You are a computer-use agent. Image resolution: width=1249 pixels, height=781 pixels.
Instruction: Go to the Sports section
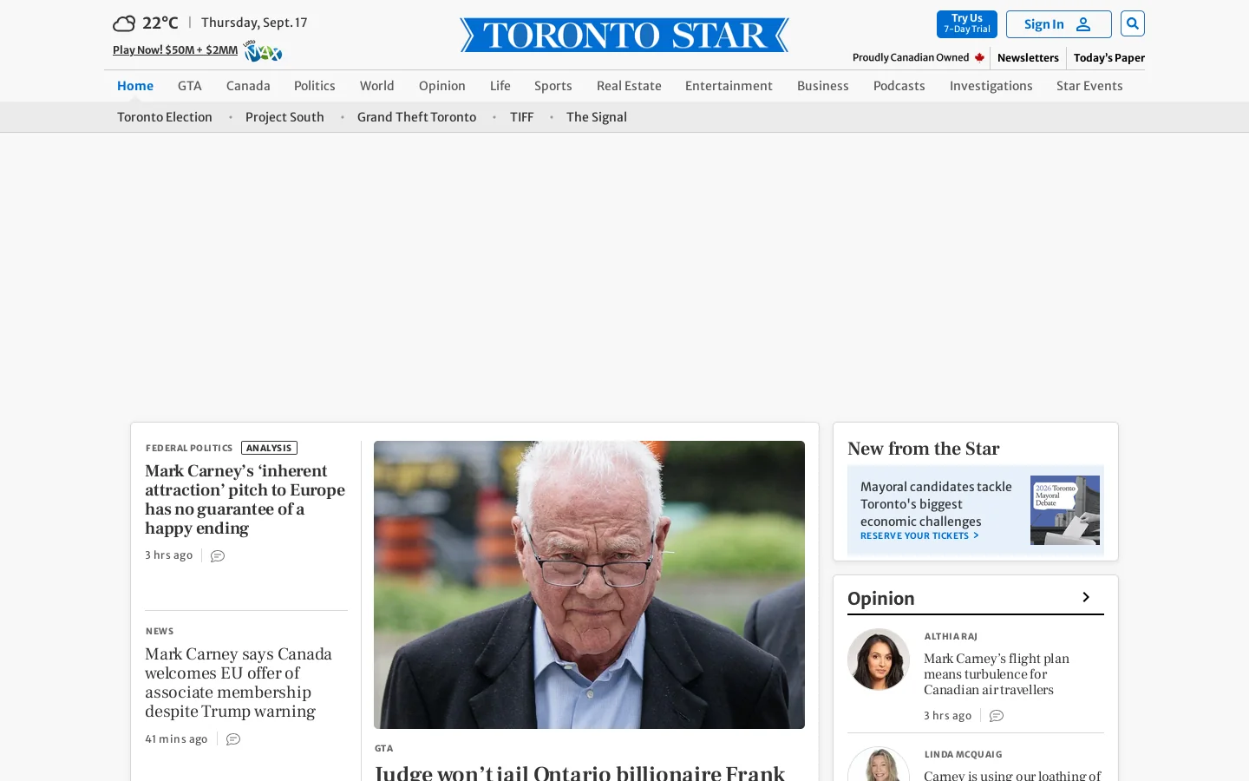tap(553, 86)
